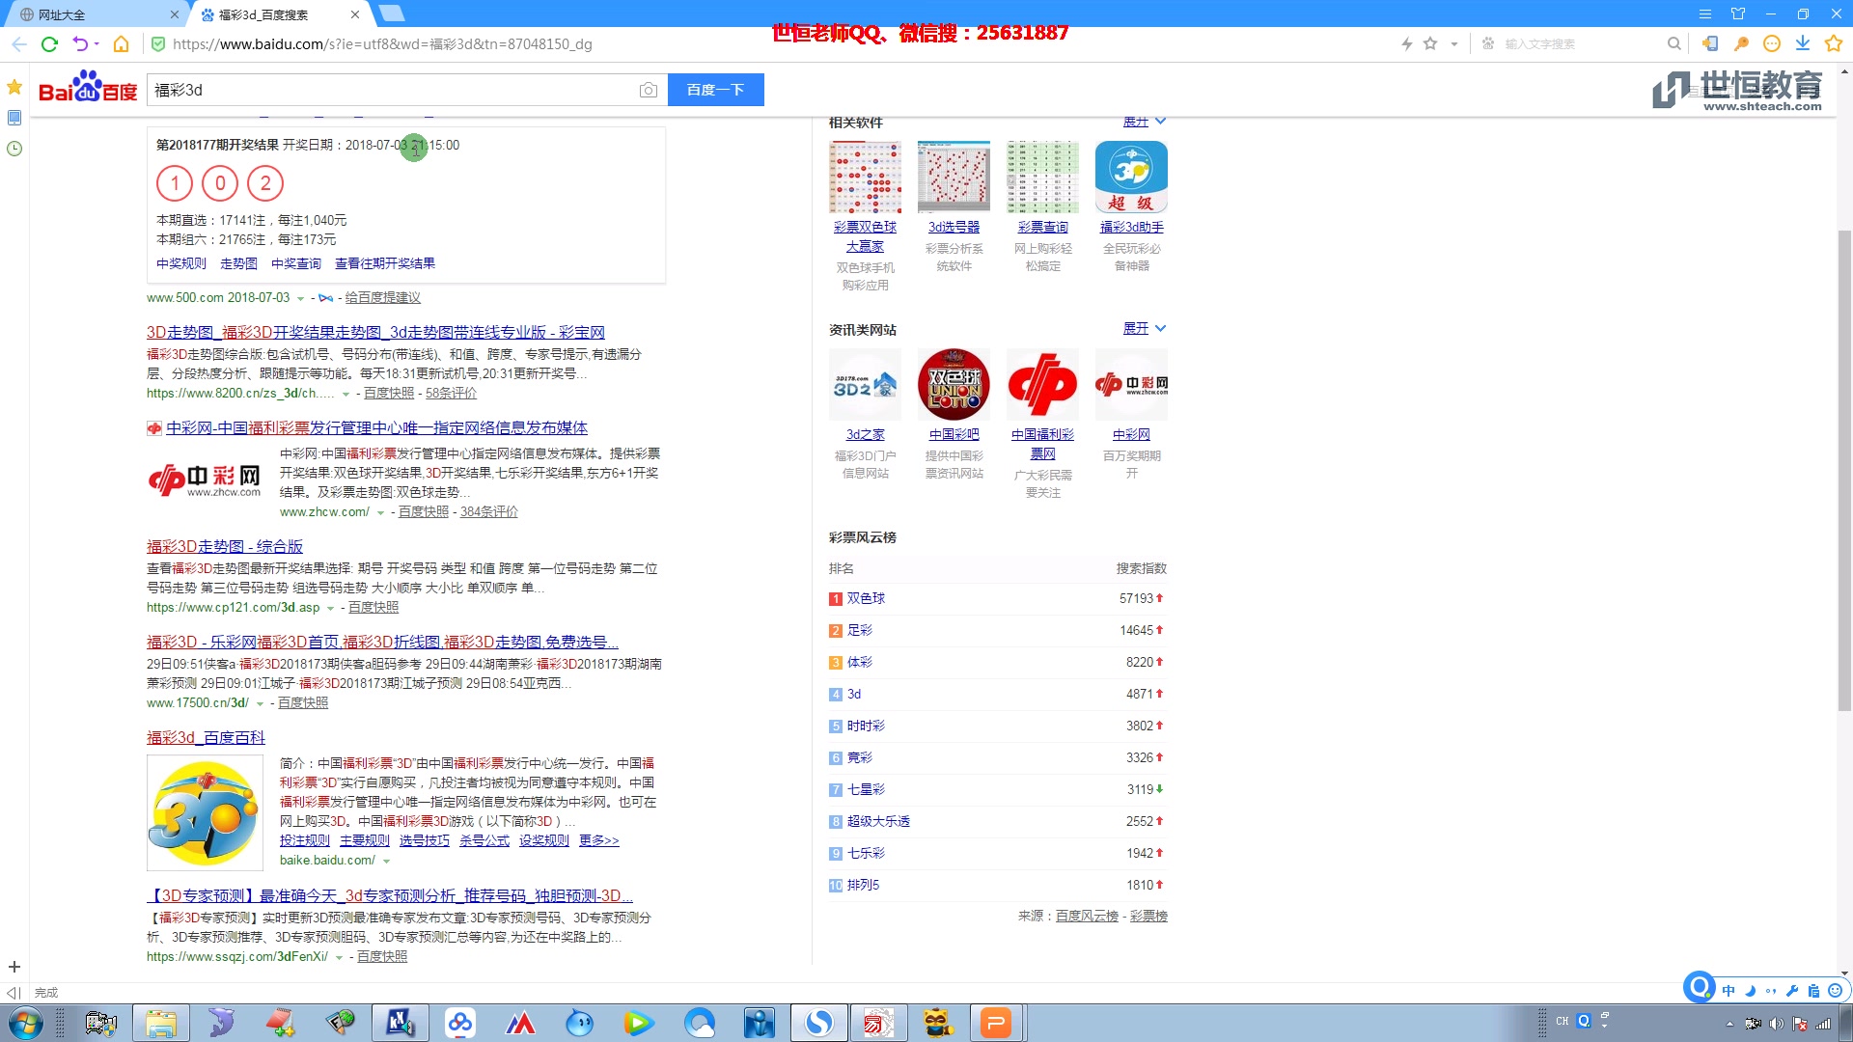The image size is (1853, 1042).
Task: Click the orange key password icon
Action: 1741,43
